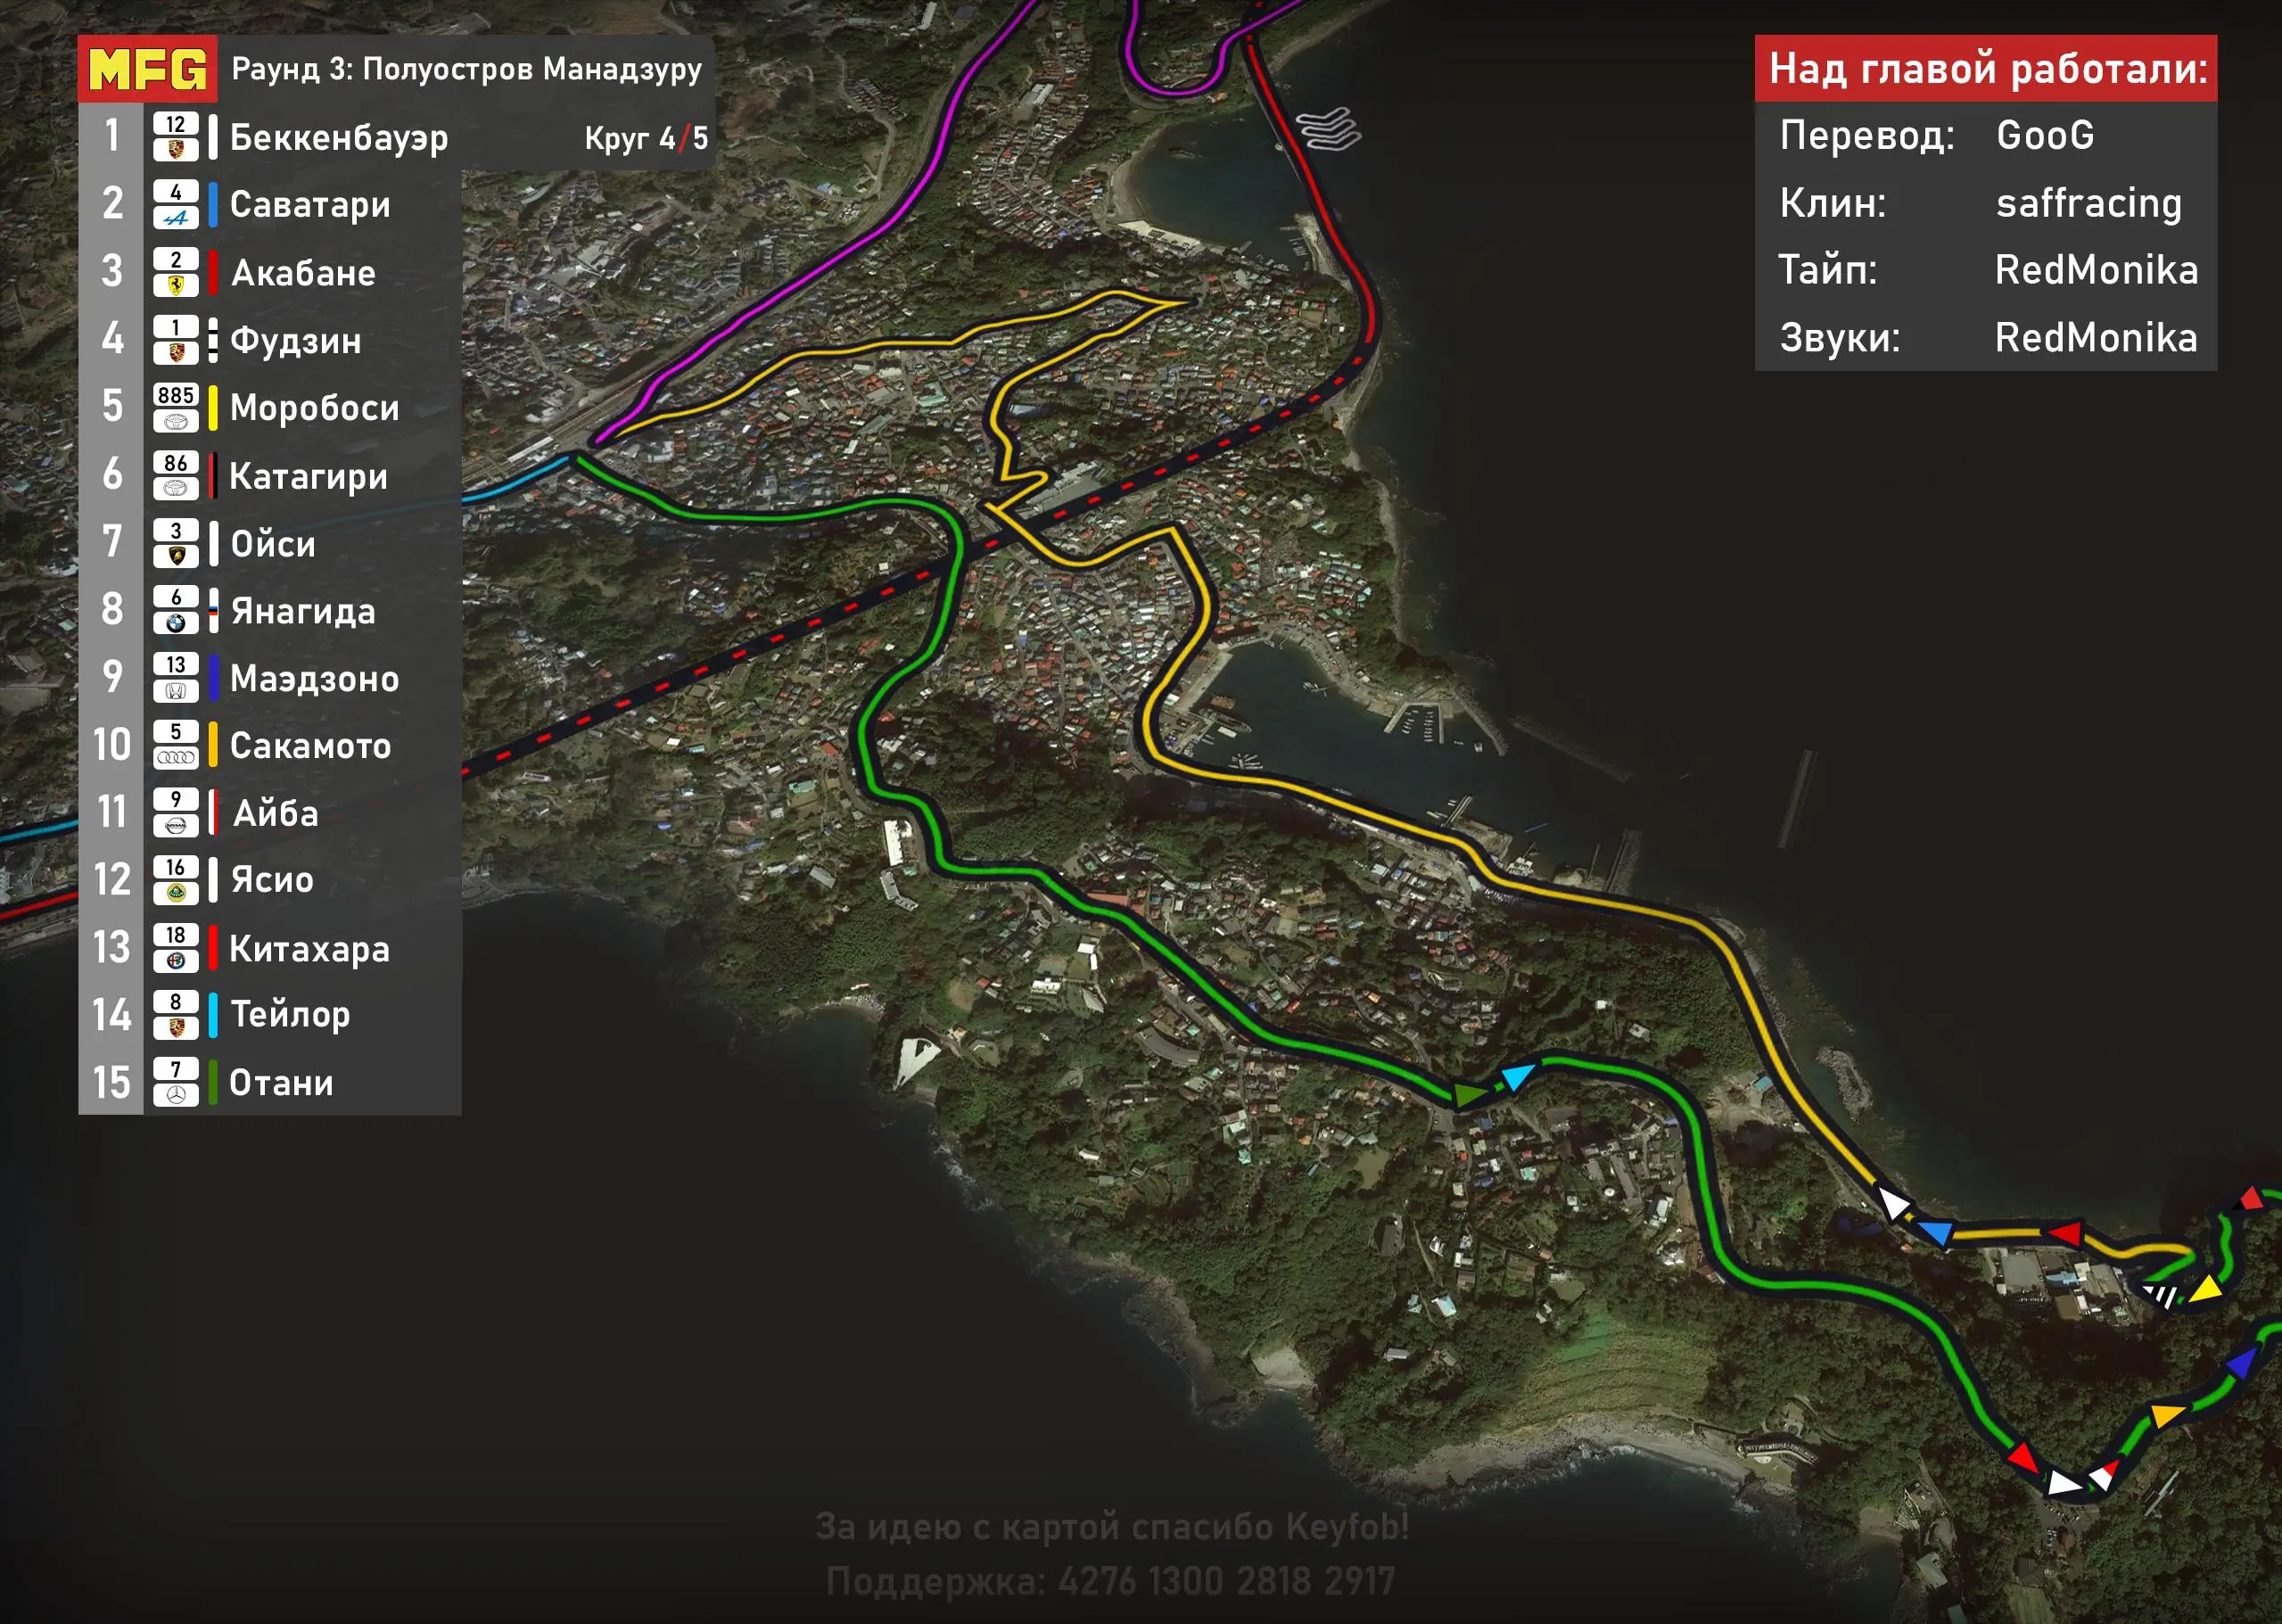Click the wavy wind icon over the bay
The height and width of the screenshot is (1624, 2282).
tap(1328, 130)
